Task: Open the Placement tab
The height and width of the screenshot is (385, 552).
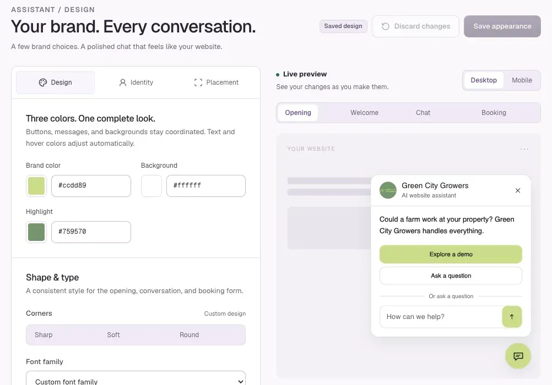Action: tap(216, 82)
